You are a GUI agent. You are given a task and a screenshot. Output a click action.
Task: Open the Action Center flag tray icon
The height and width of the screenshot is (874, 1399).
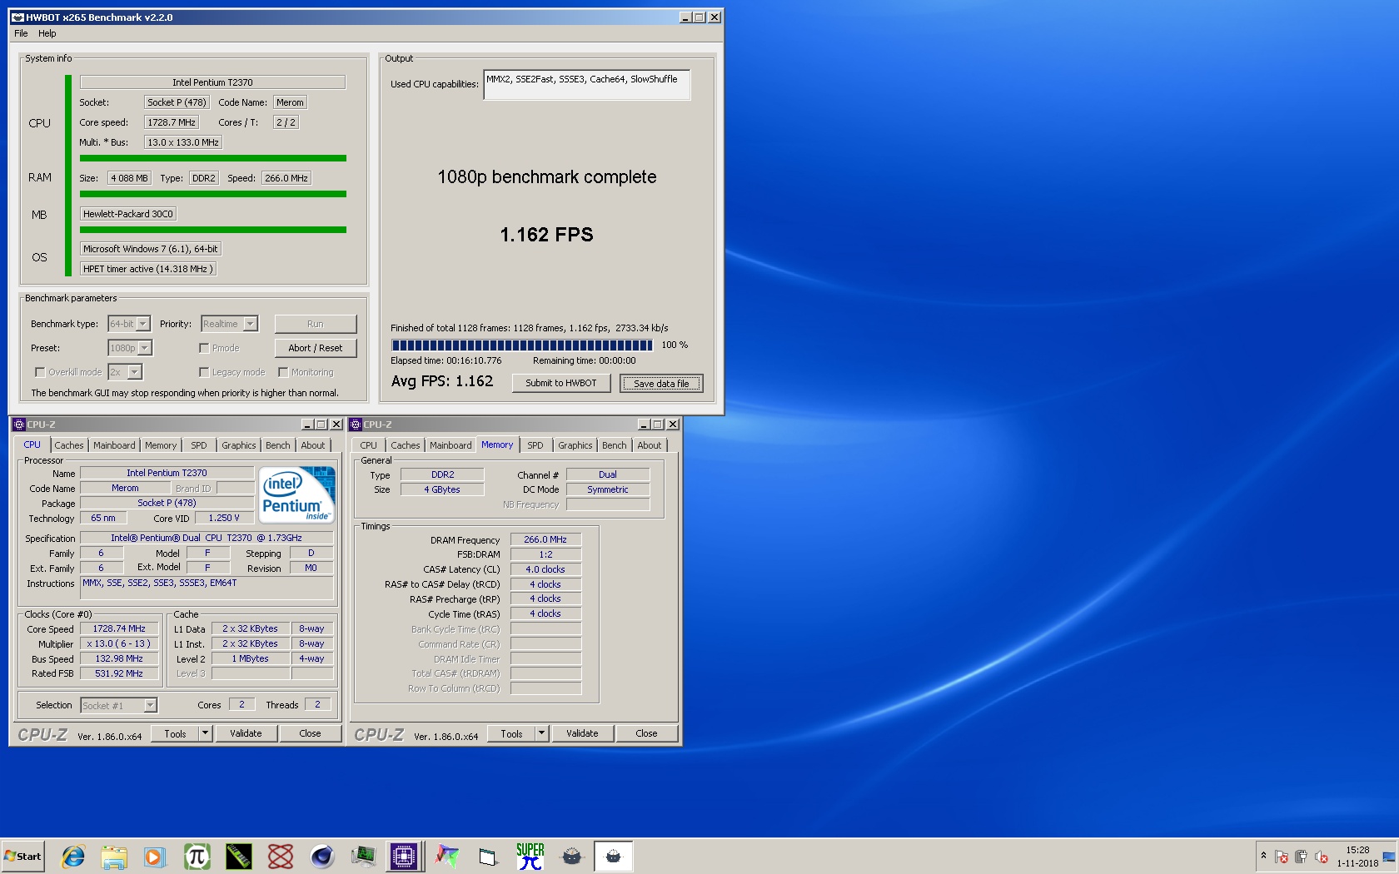click(1282, 857)
